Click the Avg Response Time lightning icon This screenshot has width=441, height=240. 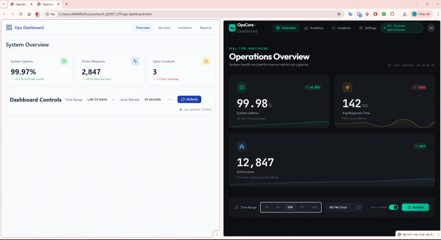(x=347, y=87)
